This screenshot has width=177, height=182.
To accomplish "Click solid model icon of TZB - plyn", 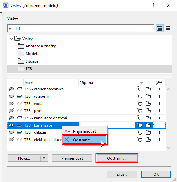I will 148,111.
